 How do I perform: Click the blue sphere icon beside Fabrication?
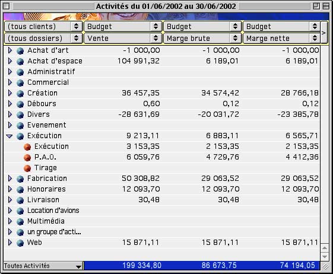(x=20, y=179)
